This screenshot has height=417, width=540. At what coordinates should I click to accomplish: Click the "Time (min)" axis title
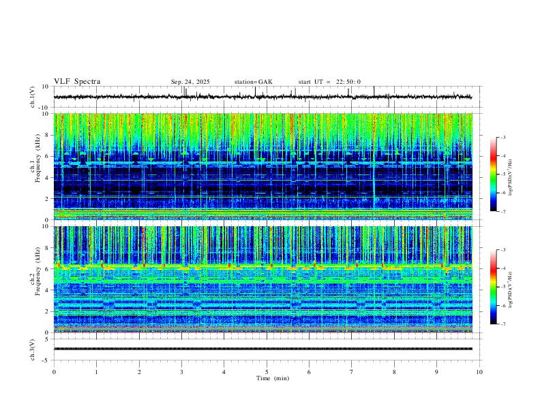coord(273,378)
